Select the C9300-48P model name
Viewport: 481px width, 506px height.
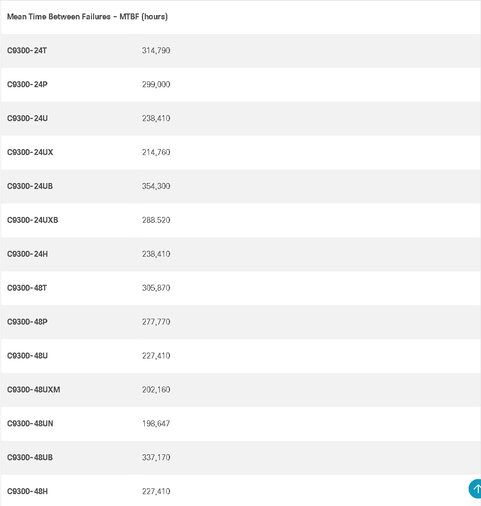(x=27, y=322)
